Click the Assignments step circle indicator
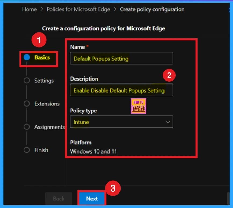This screenshot has height=208, width=233. [27, 127]
